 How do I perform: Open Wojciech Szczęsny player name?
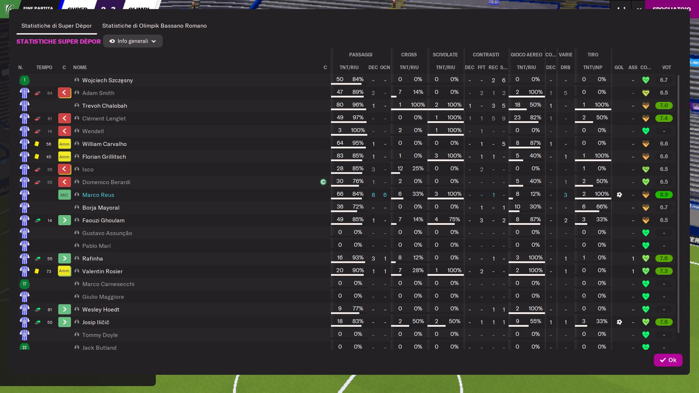[108, 80]
